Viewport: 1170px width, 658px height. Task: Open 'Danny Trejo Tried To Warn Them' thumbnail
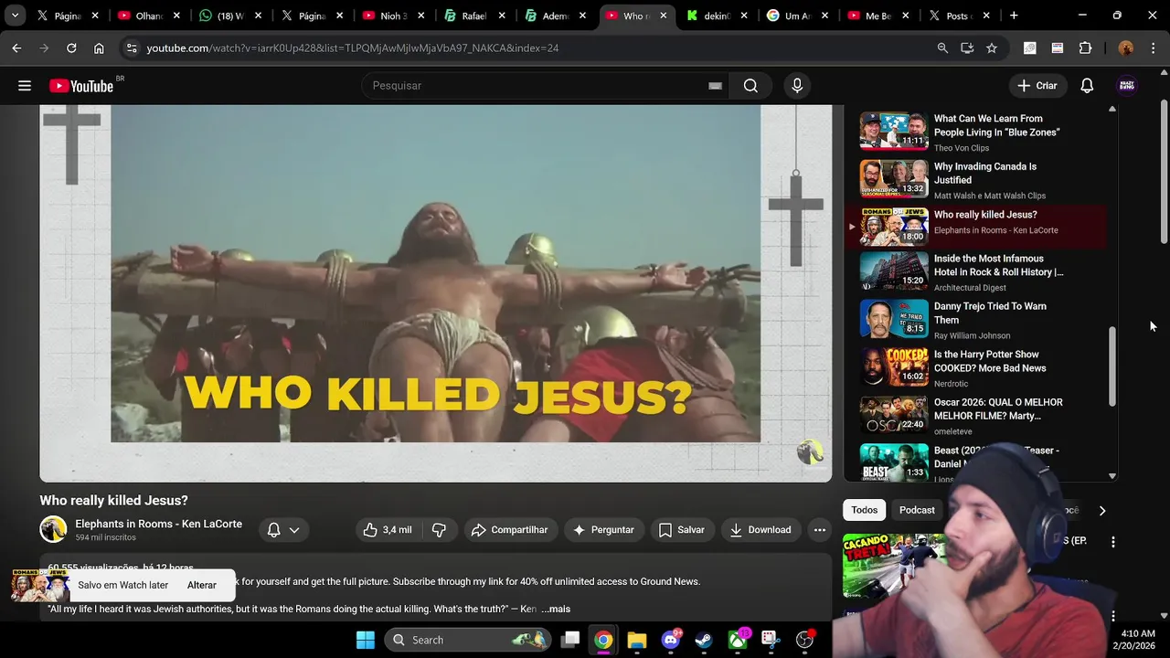[894, 319]
